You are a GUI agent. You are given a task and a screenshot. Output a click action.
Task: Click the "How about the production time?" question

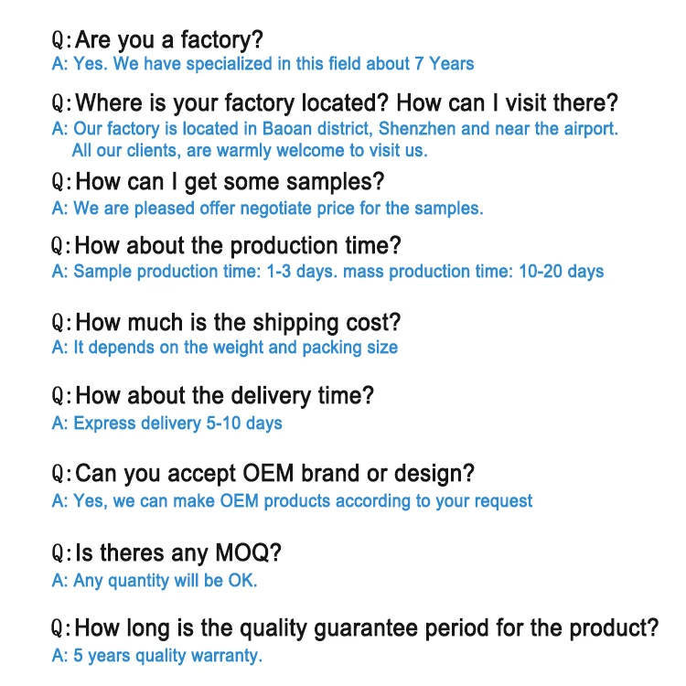tap(238, 246)
